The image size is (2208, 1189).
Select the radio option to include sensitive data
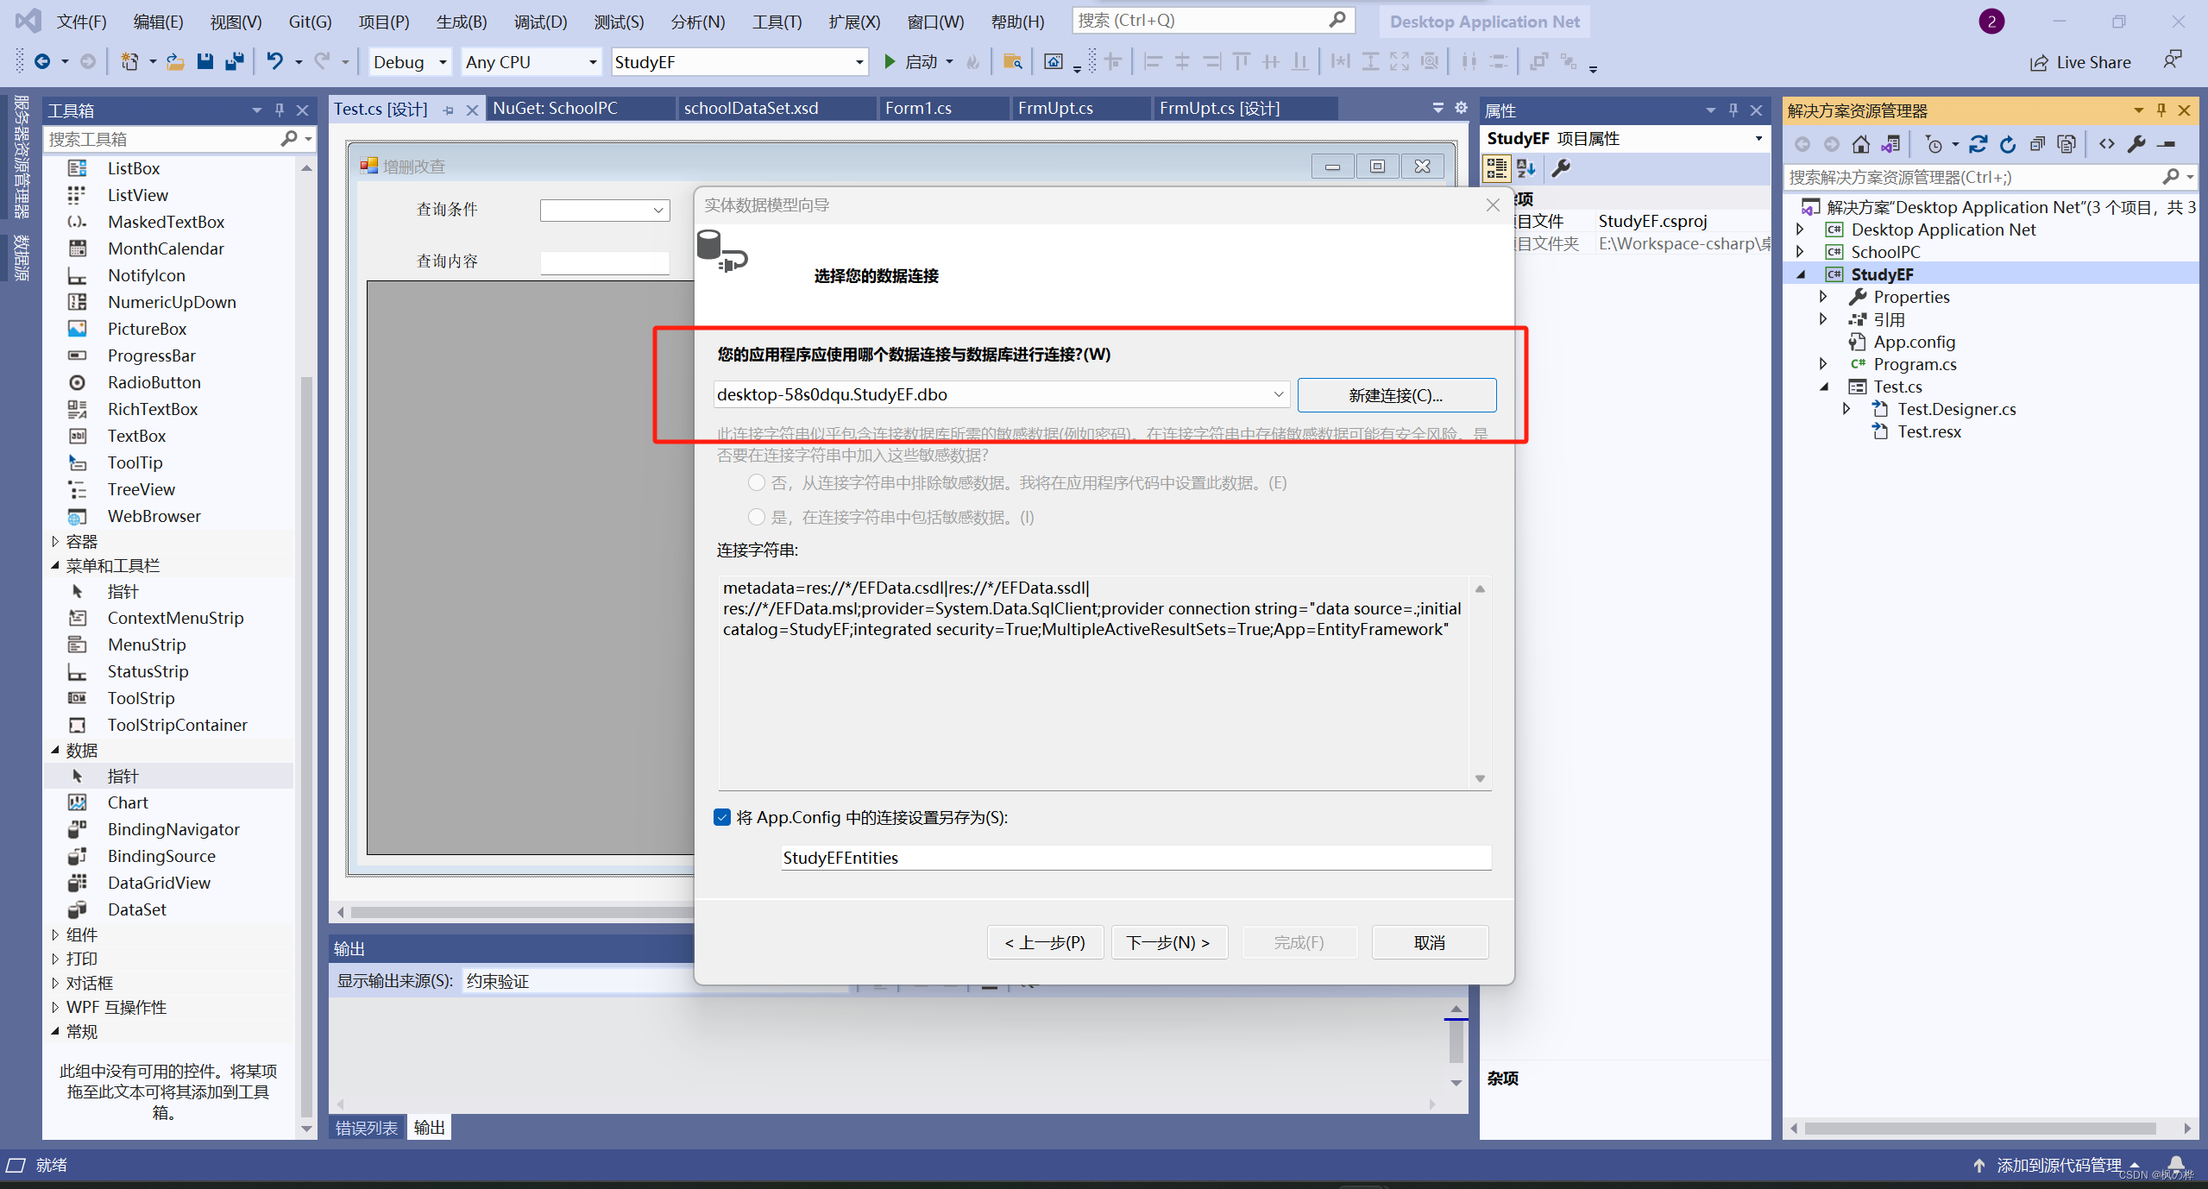click(x=757, y=517)
